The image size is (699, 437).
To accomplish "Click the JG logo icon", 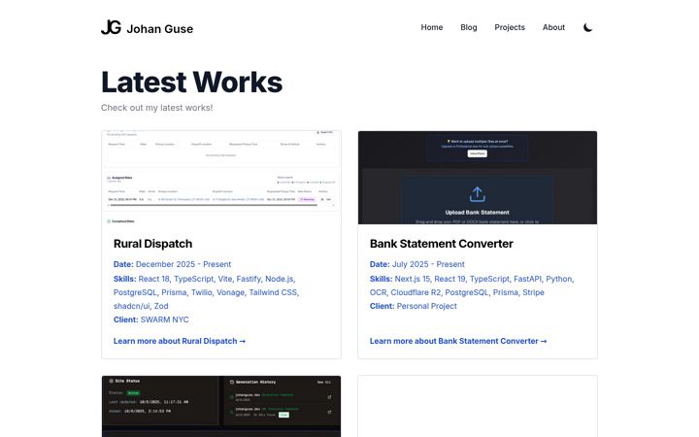I will coord(111,27).
